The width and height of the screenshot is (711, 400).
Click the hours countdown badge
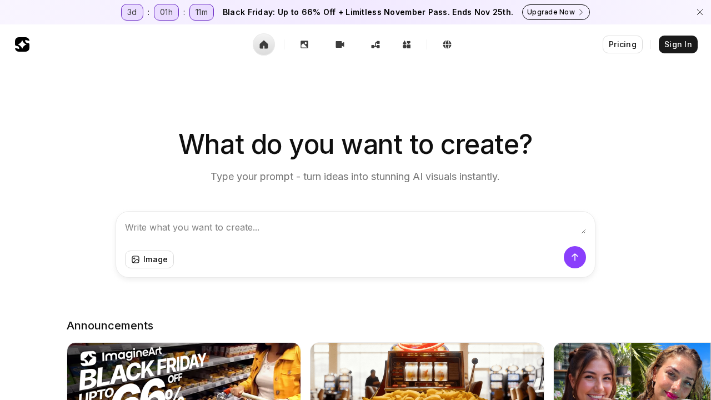pyautogui.click(x=166, y=12)
